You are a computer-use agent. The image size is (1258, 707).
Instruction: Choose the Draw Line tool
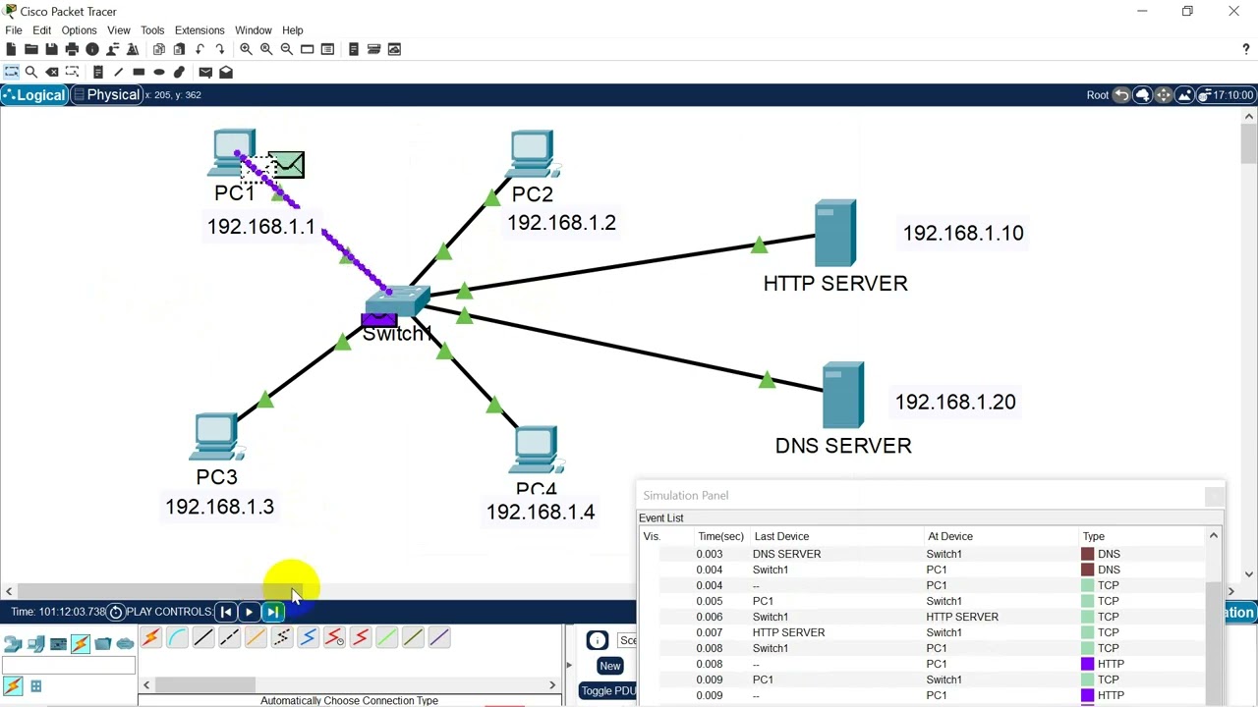[118, 72]
